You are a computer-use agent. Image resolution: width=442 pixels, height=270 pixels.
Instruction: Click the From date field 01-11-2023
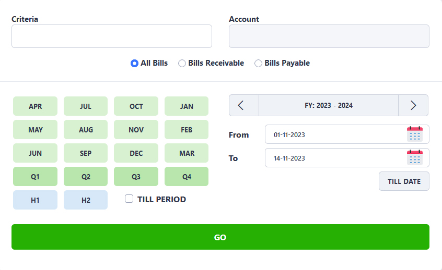coord(347,134)
